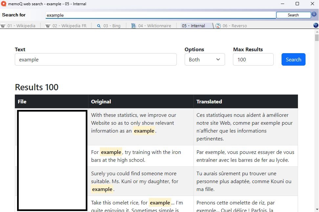Click the memoQ logo in the title bar
319x212 pixels.
[4, 4]
